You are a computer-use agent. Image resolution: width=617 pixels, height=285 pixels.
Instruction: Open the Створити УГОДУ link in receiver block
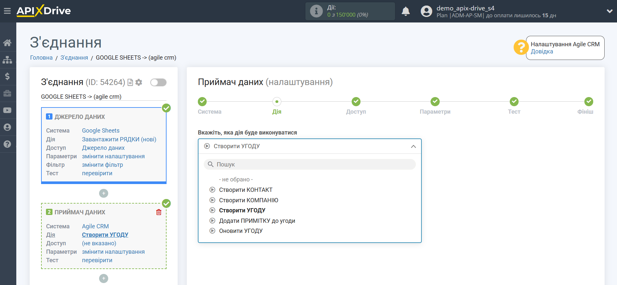click(105, 235)
